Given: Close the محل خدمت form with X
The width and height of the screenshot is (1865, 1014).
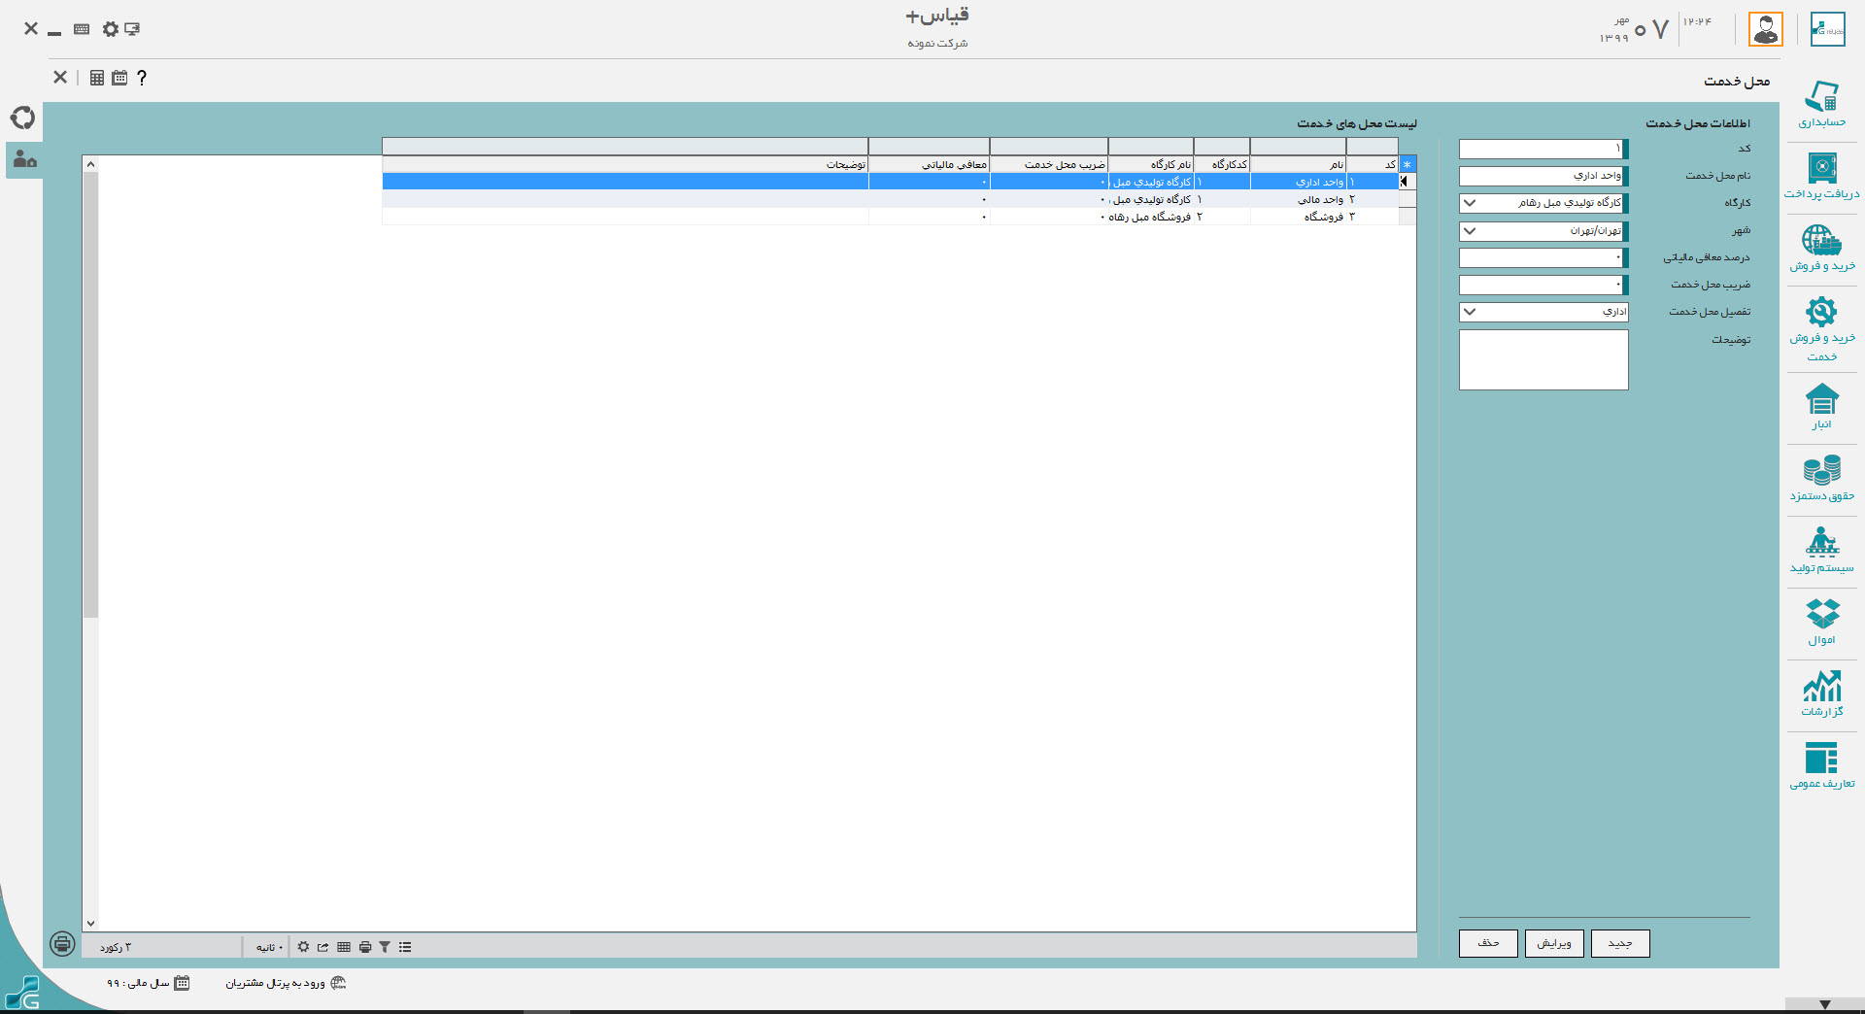Looking at the screenshot, I should pos(60,77).
